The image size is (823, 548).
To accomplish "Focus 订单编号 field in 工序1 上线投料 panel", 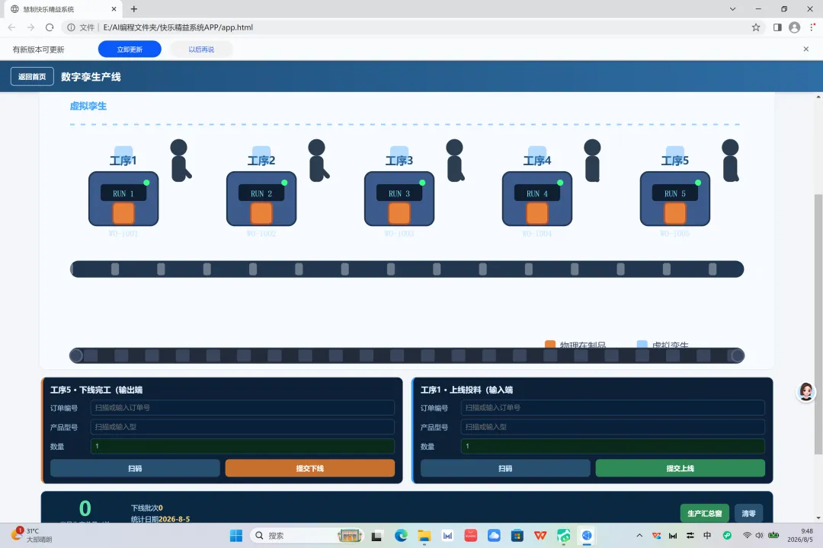I will [613, 407].
